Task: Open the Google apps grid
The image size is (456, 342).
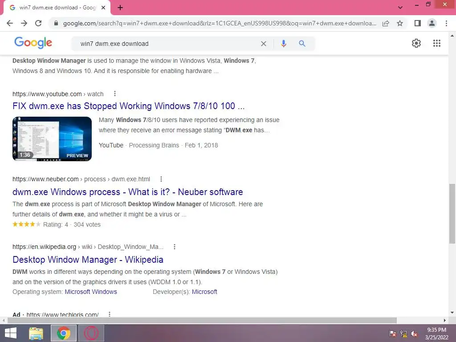Action: (x=437, y=43)
